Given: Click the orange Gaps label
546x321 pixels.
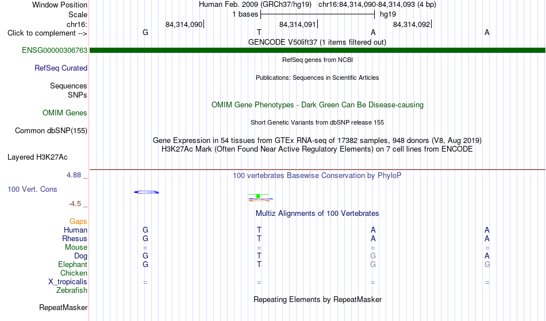Looking at the screenshot, I should [x=78, y=222].
